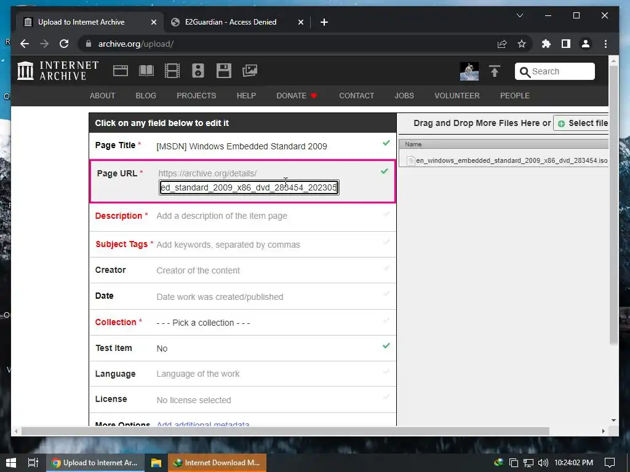Click Add additional metadata link

click(x=203, y=424)
